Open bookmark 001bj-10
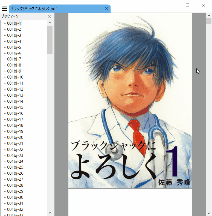The width and height of the screenshot is (212, 216). [15, 77]
